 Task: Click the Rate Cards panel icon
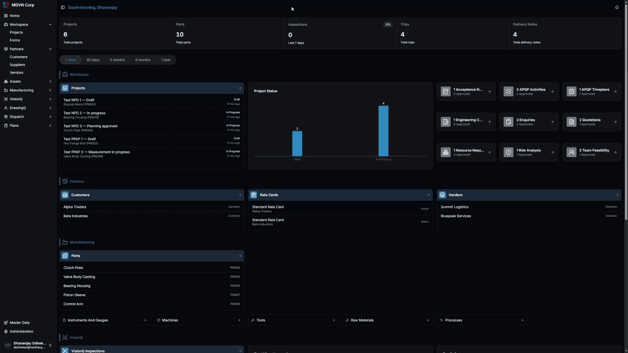[x=254, y=195]
